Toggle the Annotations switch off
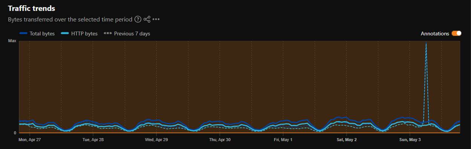Viewport: 471px width, 149px height. [x=456, y=33]
